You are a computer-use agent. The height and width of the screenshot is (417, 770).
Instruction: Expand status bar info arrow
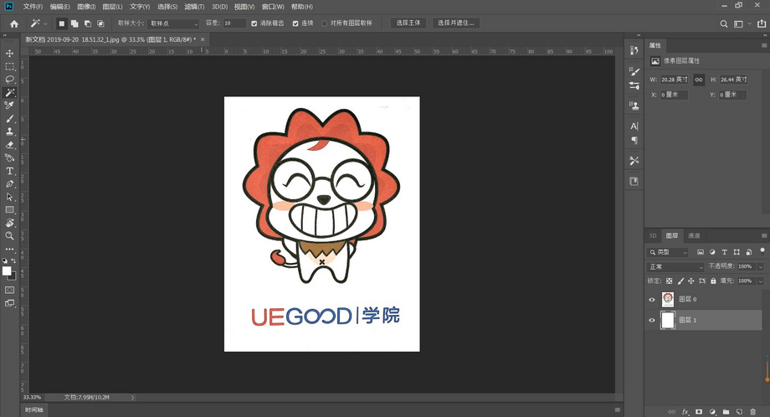point(132,398)
